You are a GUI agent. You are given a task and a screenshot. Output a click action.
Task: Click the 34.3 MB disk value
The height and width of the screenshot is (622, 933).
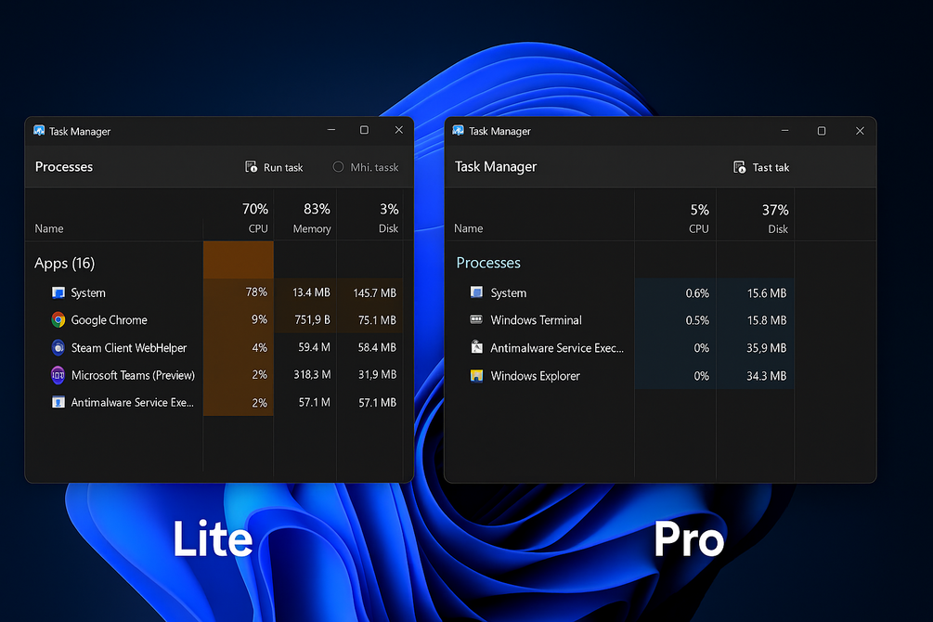pyautogui.click(x=767, y=376)
